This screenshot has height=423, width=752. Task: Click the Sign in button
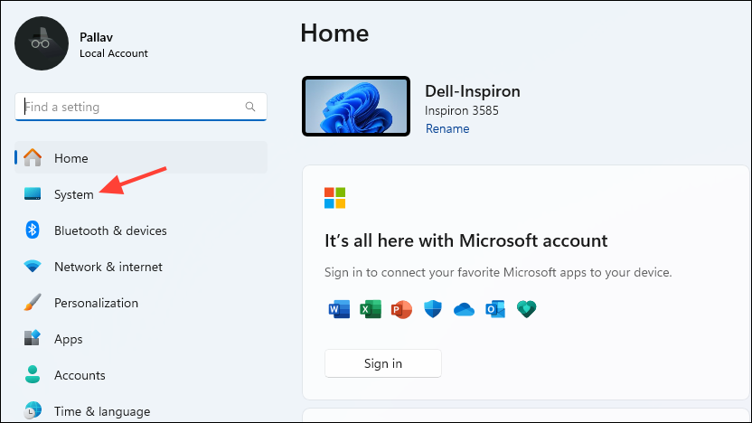[382, 363]
